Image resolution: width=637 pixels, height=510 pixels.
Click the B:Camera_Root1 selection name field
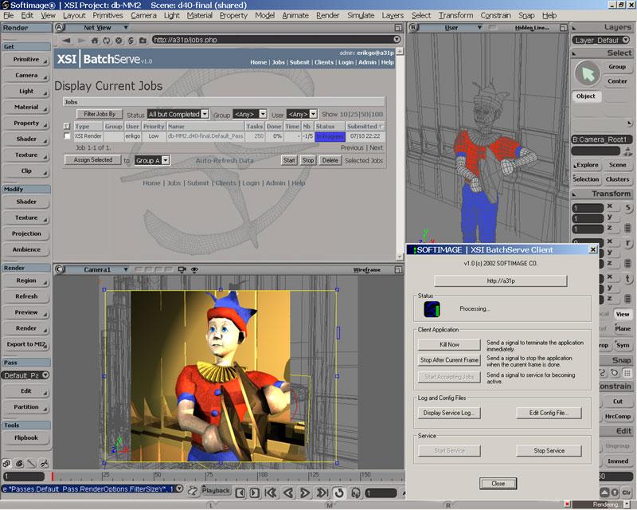click(x=602, y=139)
